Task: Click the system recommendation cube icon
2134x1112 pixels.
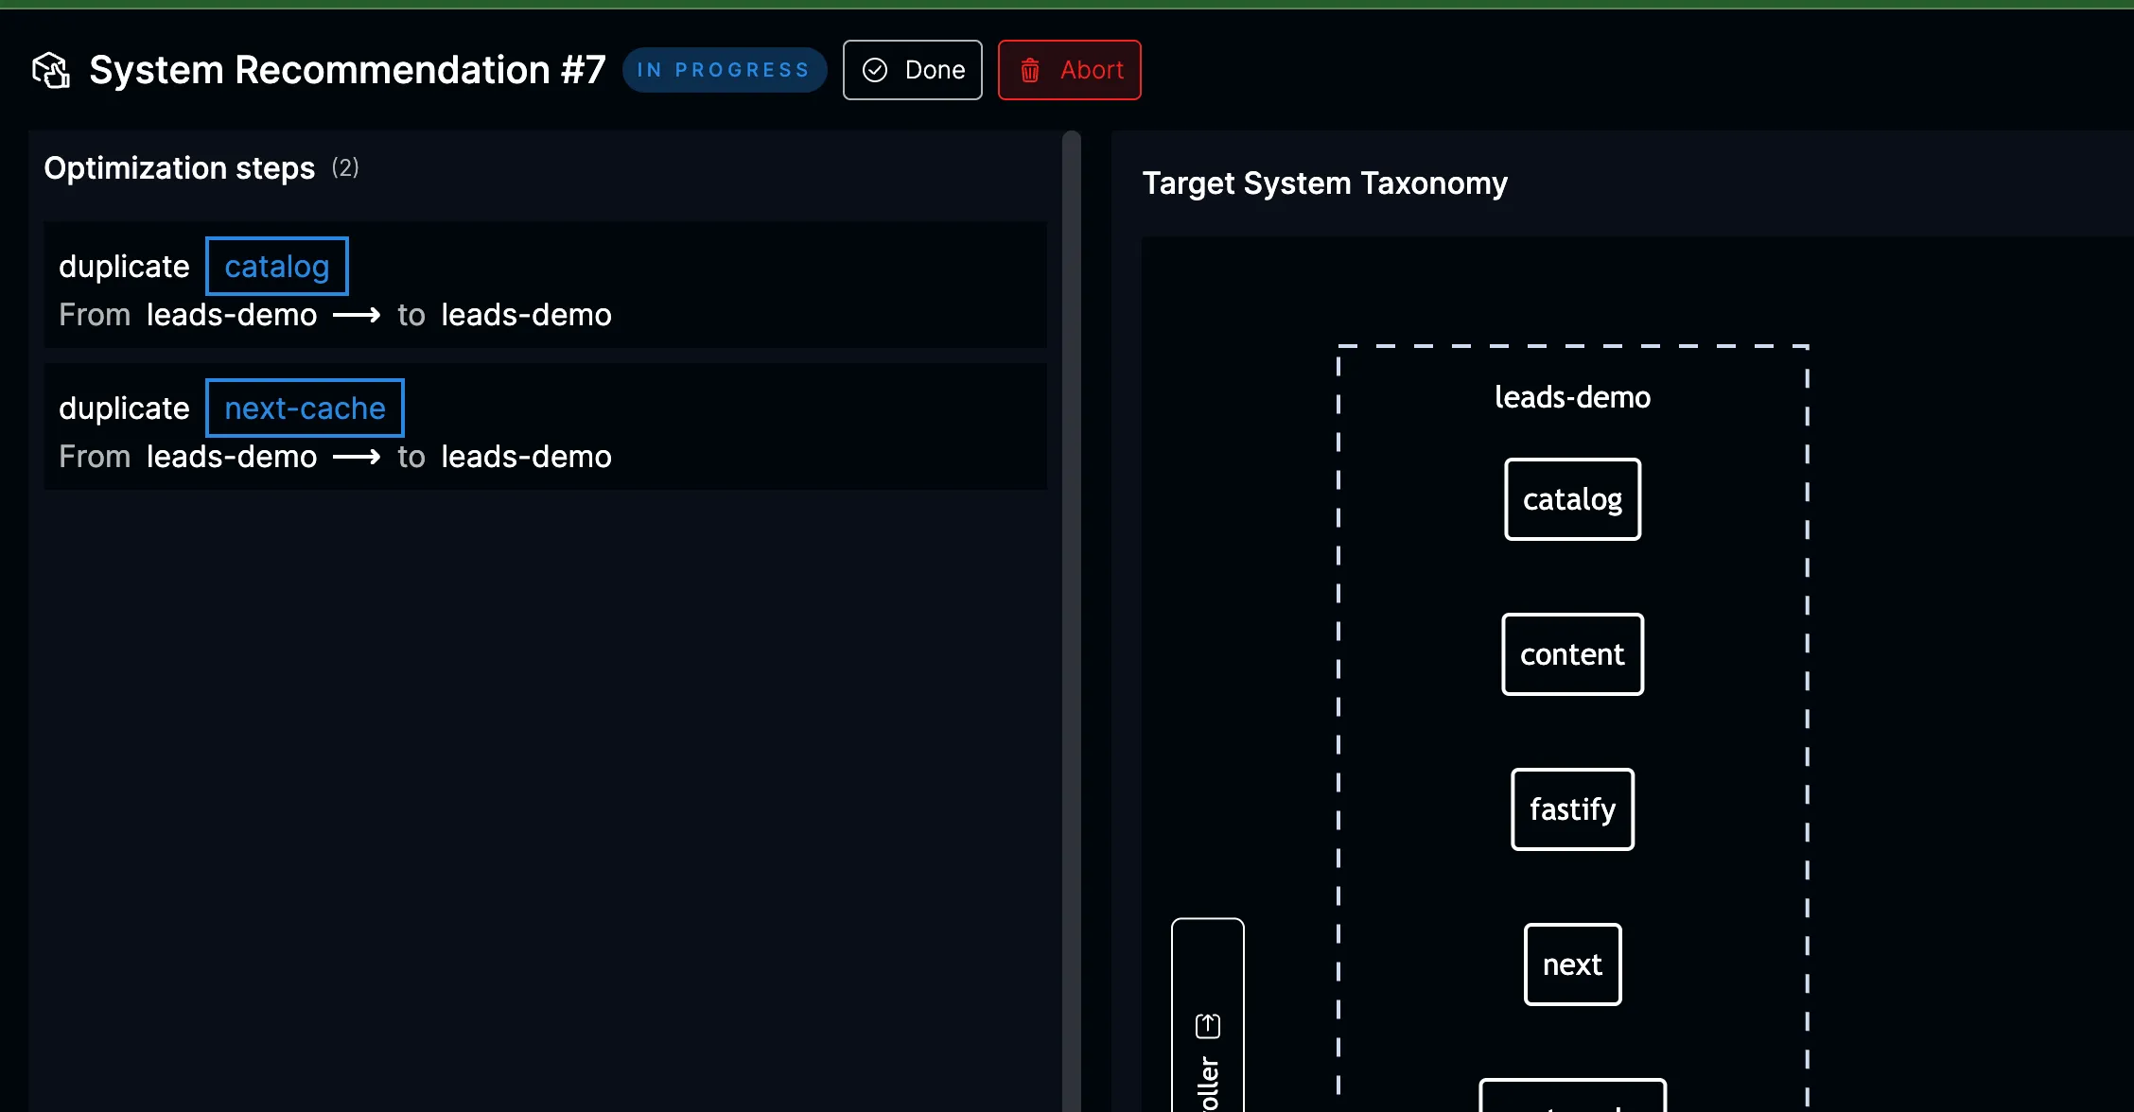Action: tap(51, 70)
